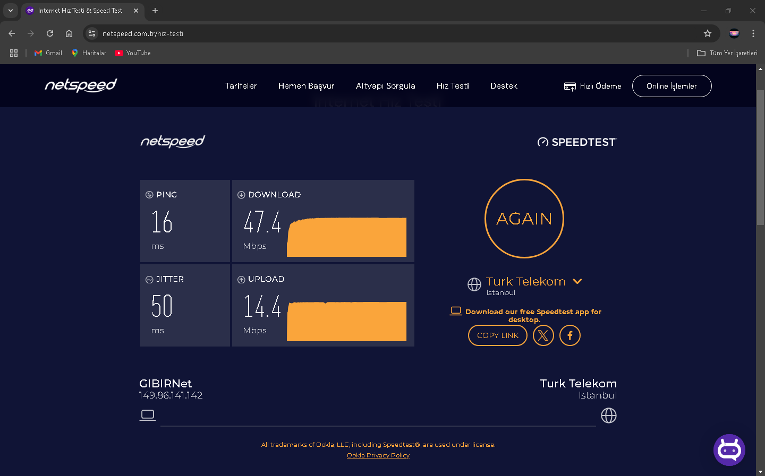Click the jitter value 50
This screenshot has width=765, height=476.
[x=162, y=306]
